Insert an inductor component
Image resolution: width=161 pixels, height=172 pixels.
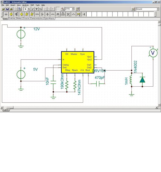pyautogui.click(x=53, y=14)
